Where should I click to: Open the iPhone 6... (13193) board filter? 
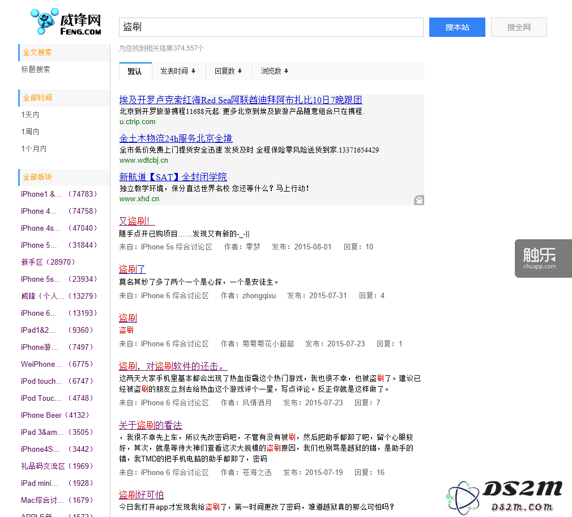click(x=59, y=313)
